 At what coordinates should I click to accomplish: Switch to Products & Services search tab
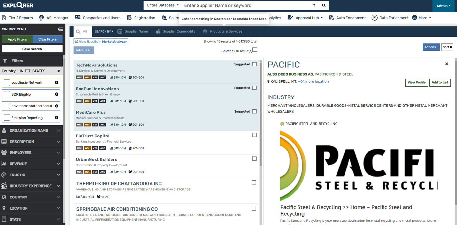point(223,31)
